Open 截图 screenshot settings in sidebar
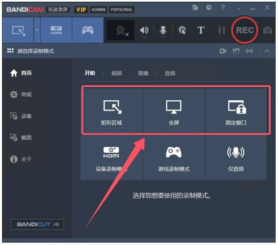Screen dimensions: 278x245 (x=21, y=137)
